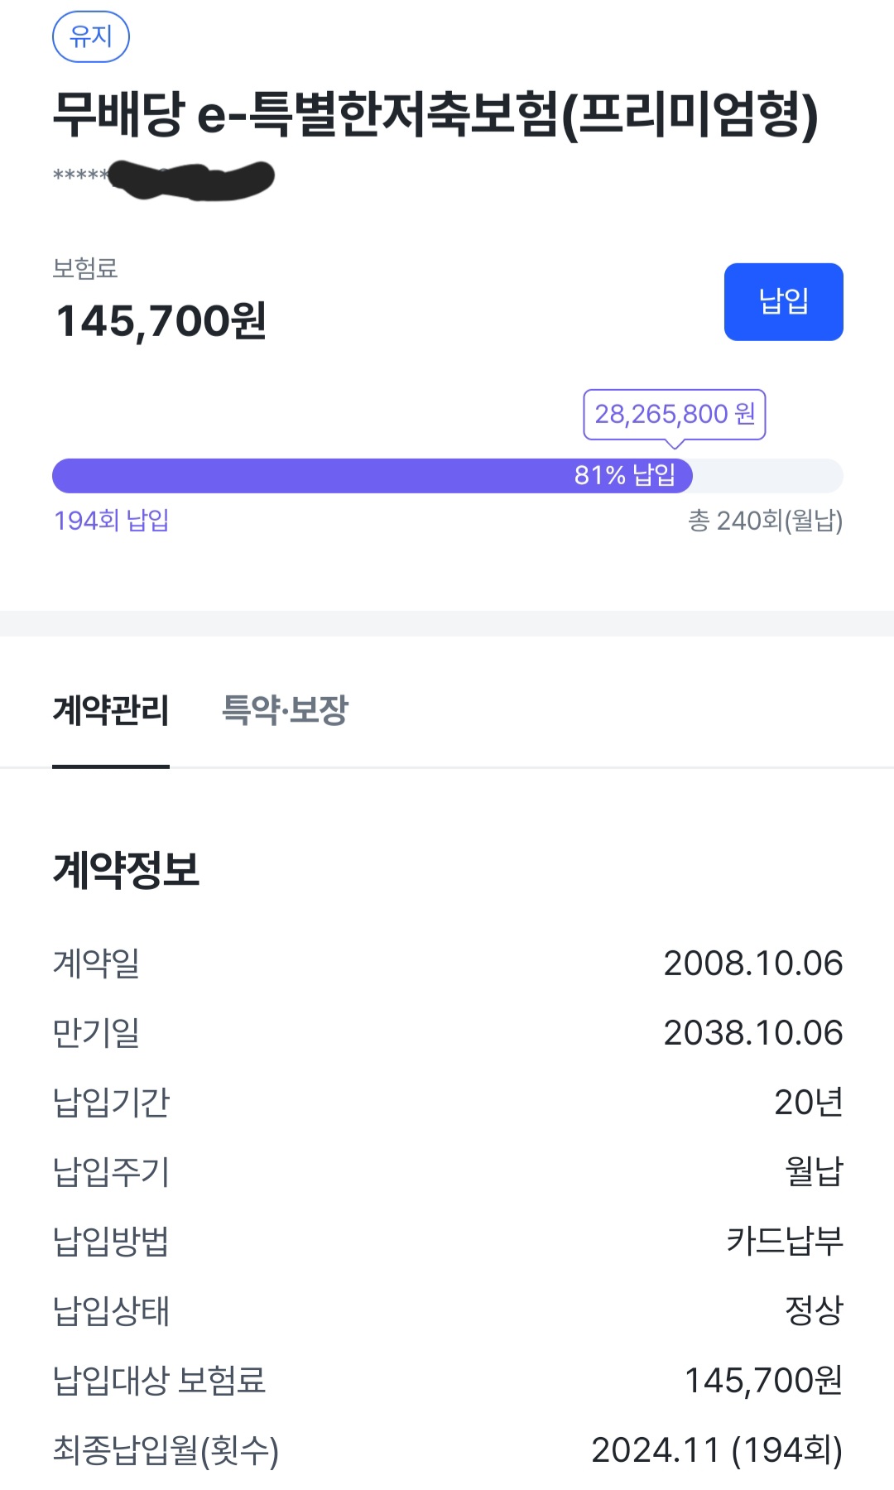Tap the 납입기간 value 20년
894x1490 pixels.
[808, 1103]
